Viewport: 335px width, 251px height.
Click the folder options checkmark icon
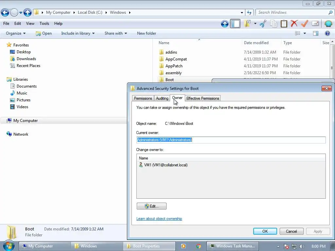[248, 24]
